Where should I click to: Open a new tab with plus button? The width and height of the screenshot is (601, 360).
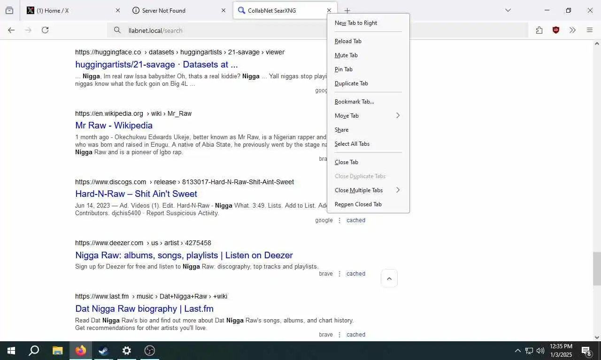coord(347,10)
